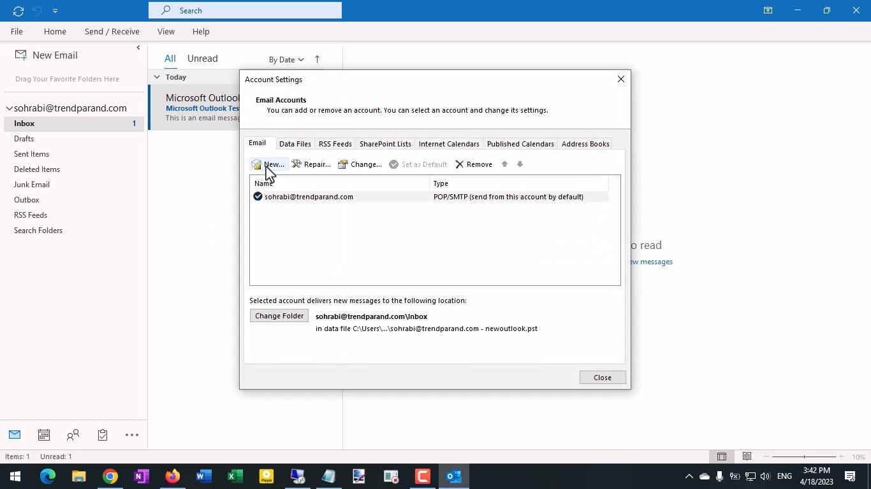The width and height of the screenshot is (871, 489).
Task: Reverse sort order with the up arrow
Action: (x=317, y=59)
